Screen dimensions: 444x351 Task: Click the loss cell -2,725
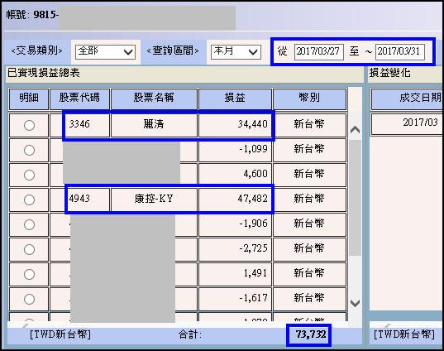[x=235, y=249]
